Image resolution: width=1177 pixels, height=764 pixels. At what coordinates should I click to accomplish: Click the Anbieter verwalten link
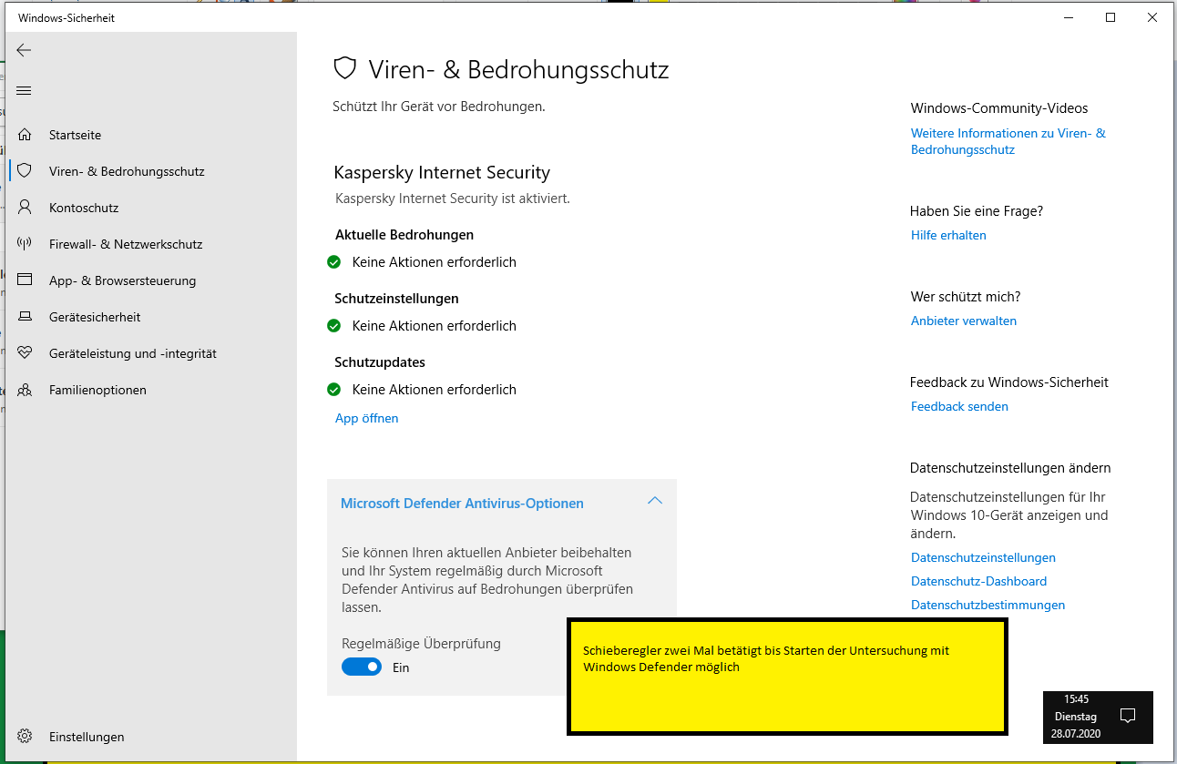coord(964,321)
